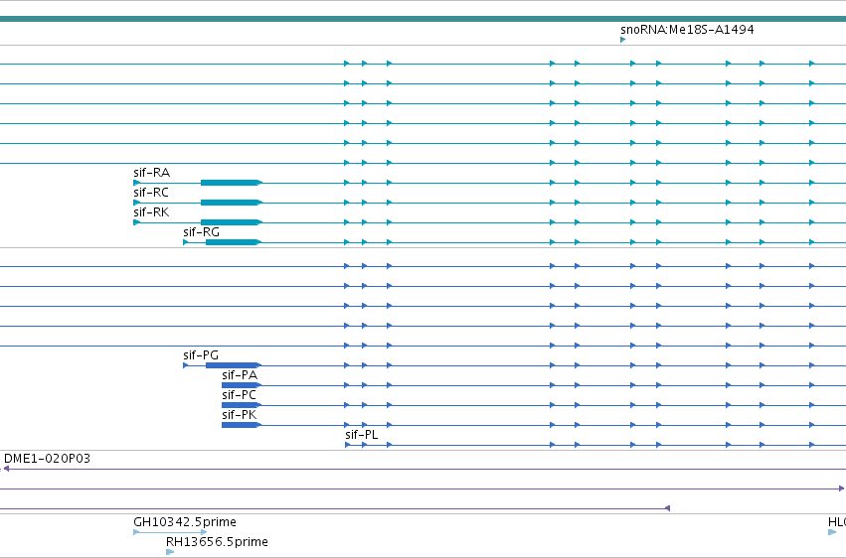Select the sif-RC transcript label
Viewport: 846px width, 558px height.
pos(151,193)
